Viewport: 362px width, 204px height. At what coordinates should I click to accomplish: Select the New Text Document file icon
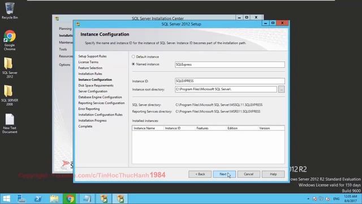[10, 124]
